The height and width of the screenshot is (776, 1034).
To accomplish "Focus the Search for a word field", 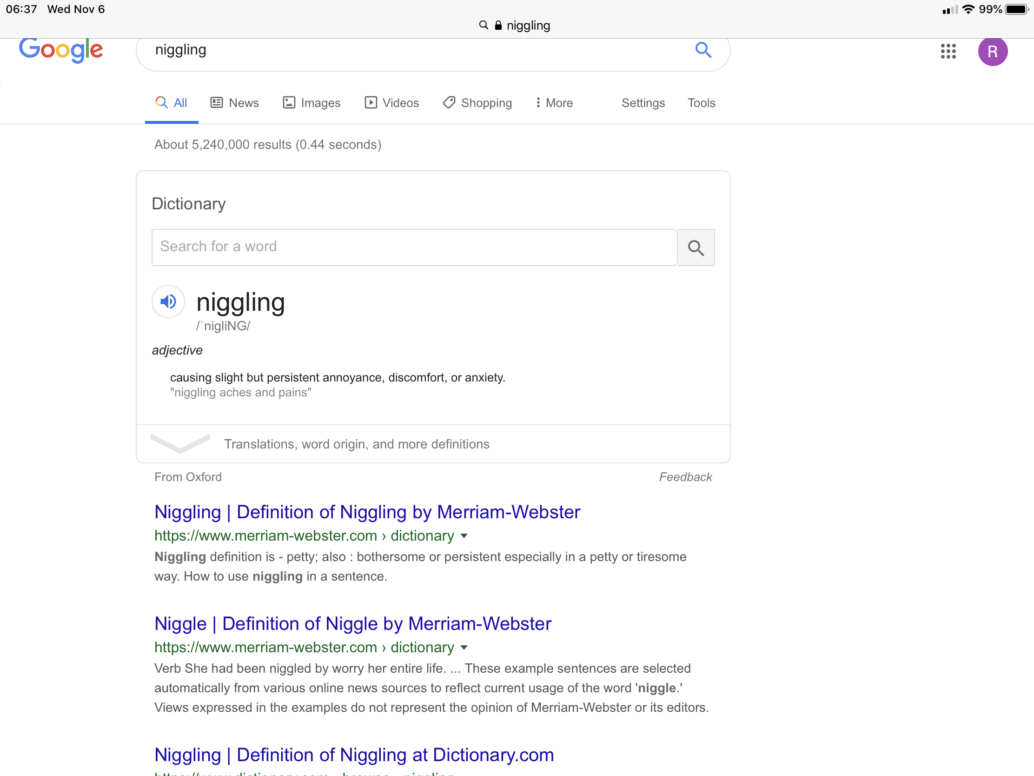I will [x=414, y=247].
